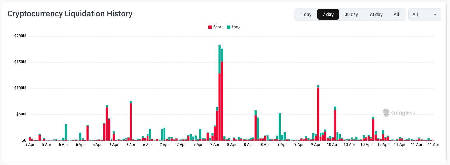450x165 pixels.
Task: Click the Cryptocurrency Liquidation History title
Action: coord(70,14)
